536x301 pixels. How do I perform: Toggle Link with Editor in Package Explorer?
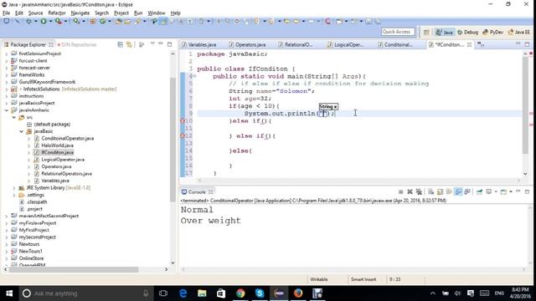[129, 44]
